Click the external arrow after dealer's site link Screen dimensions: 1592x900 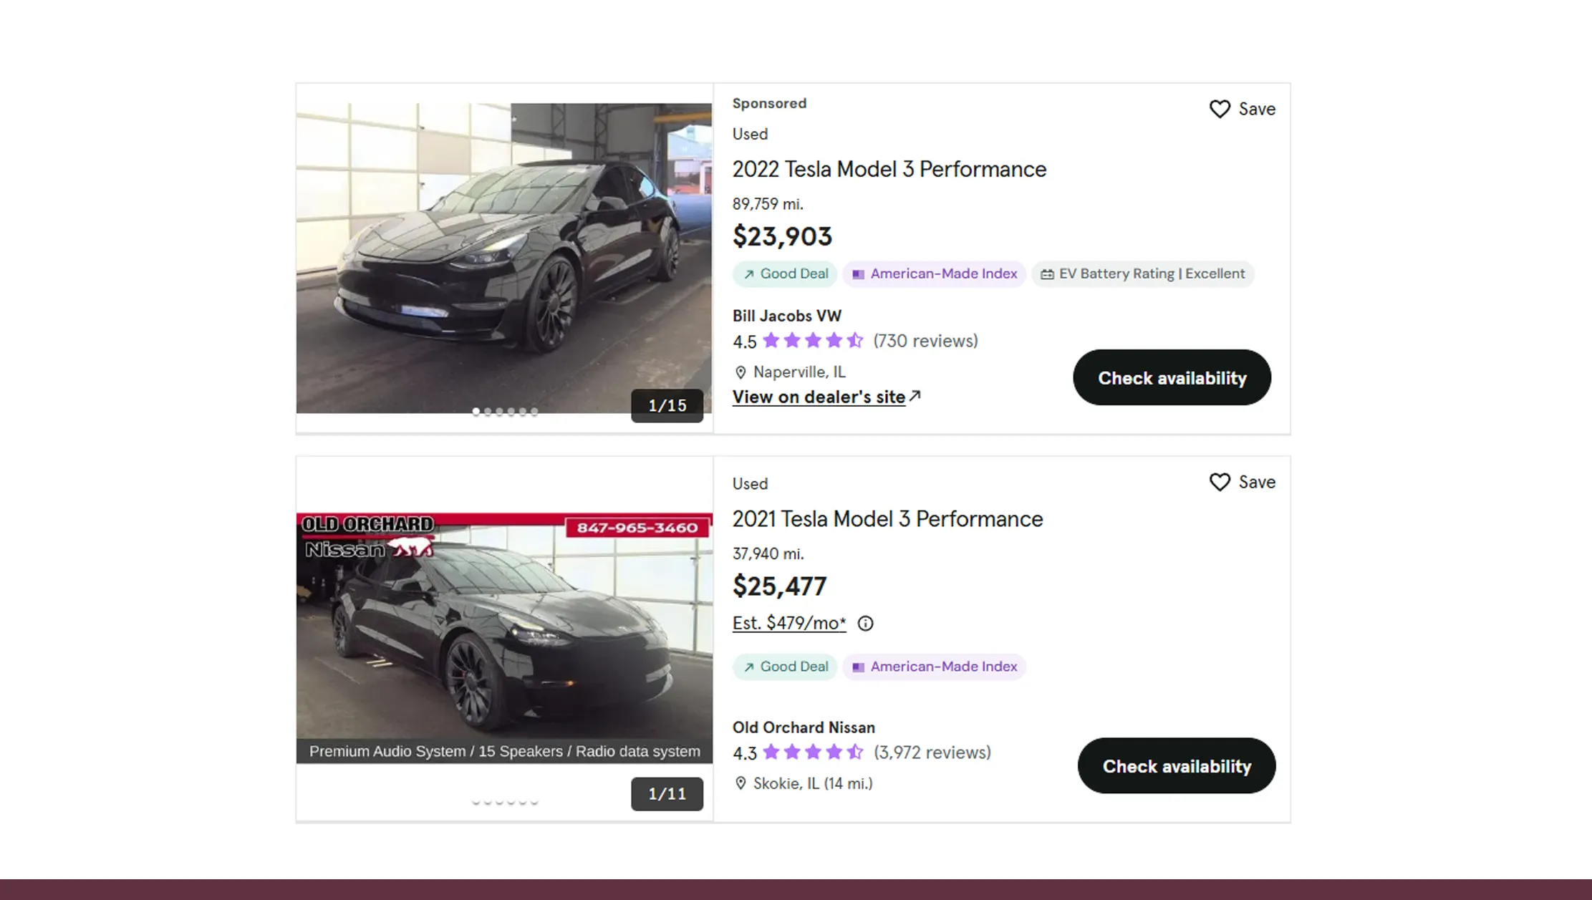coord(915,396)
